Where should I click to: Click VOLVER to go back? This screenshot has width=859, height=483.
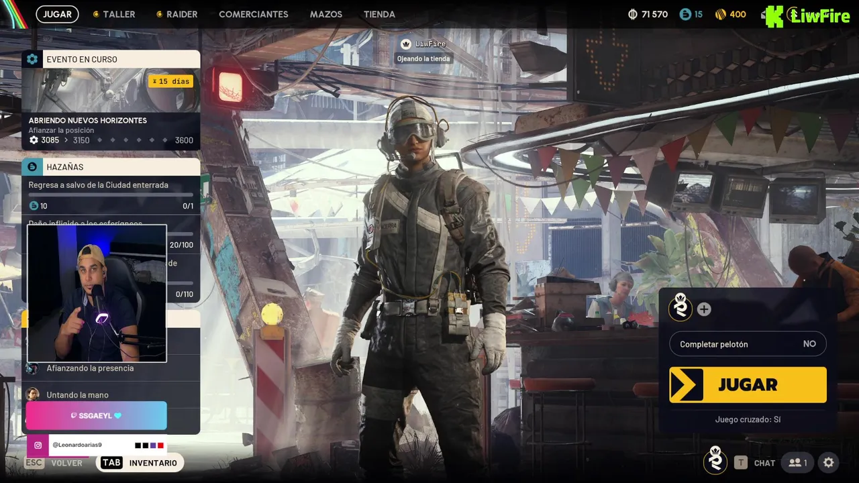[x=54, y=463]
